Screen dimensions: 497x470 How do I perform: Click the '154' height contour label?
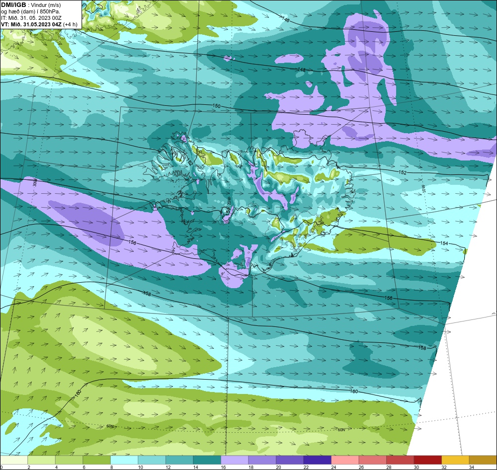[444, 243]
